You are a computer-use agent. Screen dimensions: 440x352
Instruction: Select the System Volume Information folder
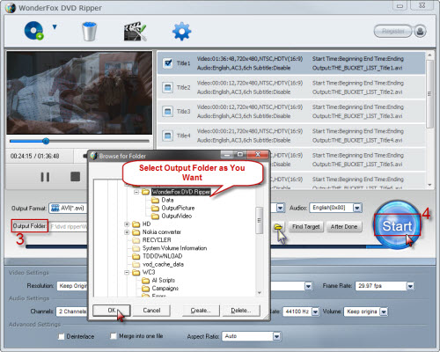pos(174,248)
